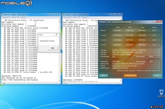Click the DRAM:FSB Ratio field 32:3
165x109 pixels.
coord(155,61)
